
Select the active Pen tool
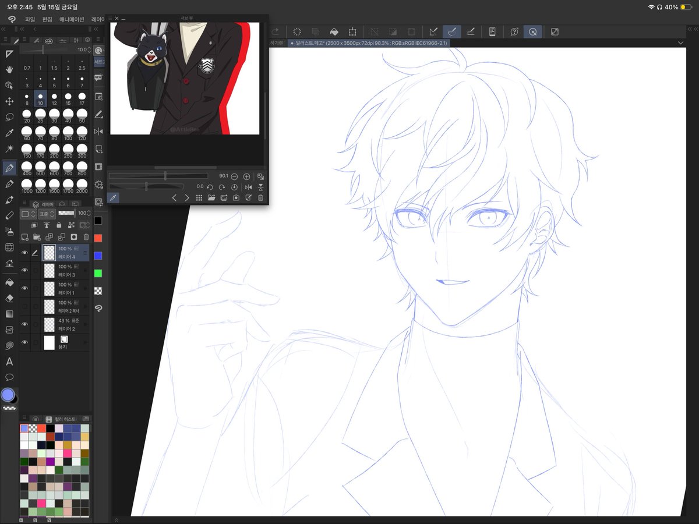click(x=9, y=168)
